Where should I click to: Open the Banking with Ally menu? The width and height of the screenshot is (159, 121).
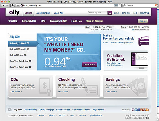58,21
